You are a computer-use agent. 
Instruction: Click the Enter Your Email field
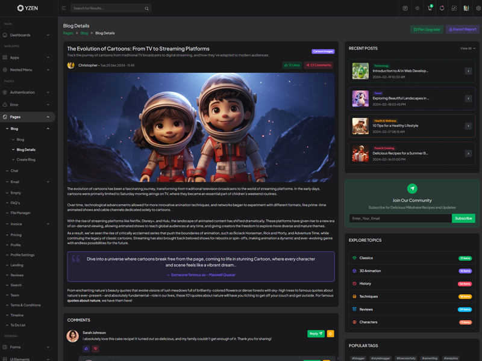click(x=399, y=218)
